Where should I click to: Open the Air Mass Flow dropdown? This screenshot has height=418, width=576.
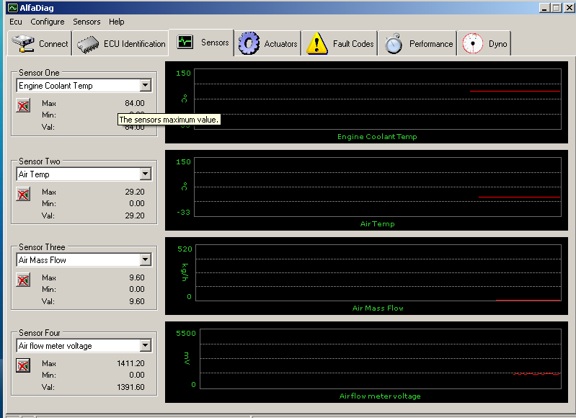pyautogui.click(x=146, y=260)
